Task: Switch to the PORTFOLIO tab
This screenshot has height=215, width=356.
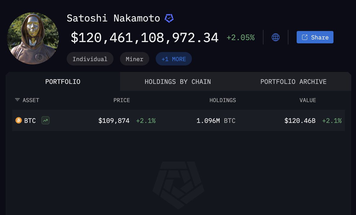Action: click(x=63, y=82)
